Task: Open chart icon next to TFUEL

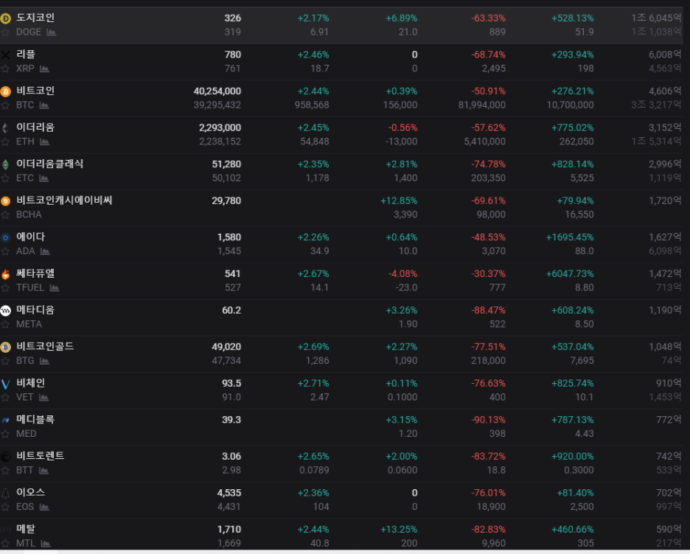Action: [55, 287]
